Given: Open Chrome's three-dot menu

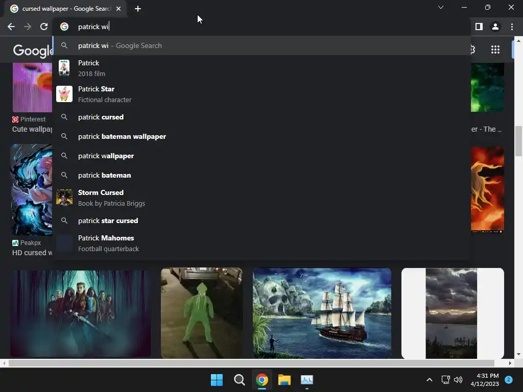Looking at the screenshot, I should click(x=512, y=27).
